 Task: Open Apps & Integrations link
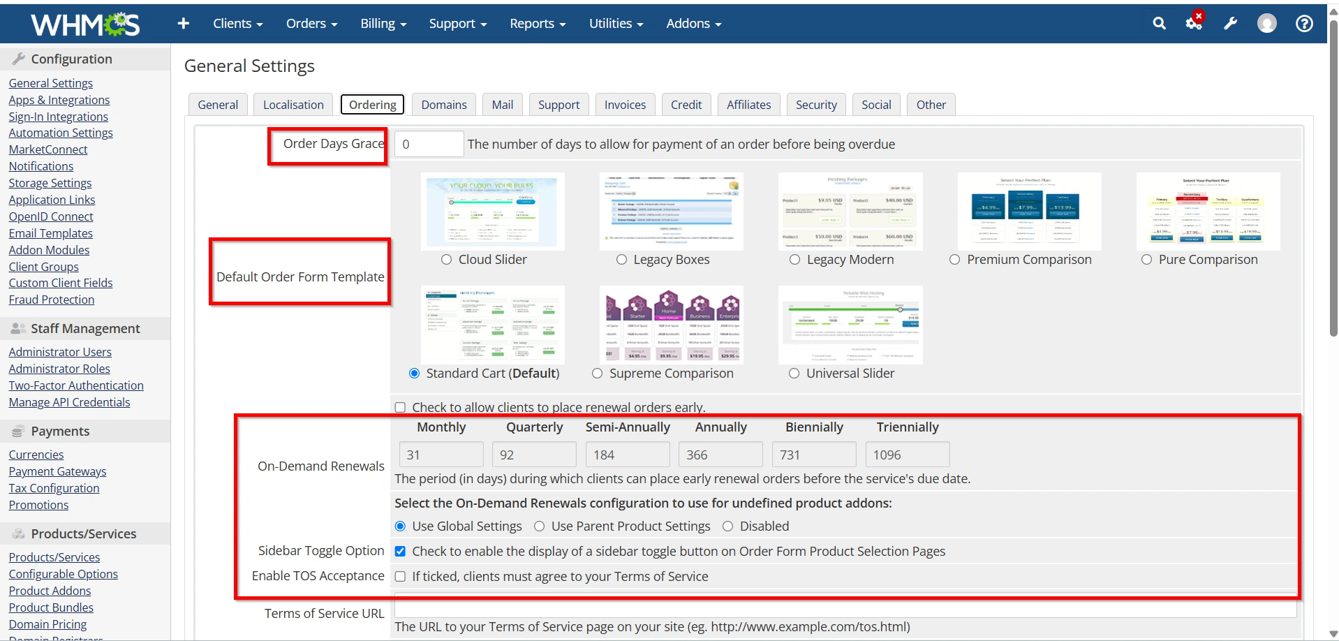tap(59, 100)
